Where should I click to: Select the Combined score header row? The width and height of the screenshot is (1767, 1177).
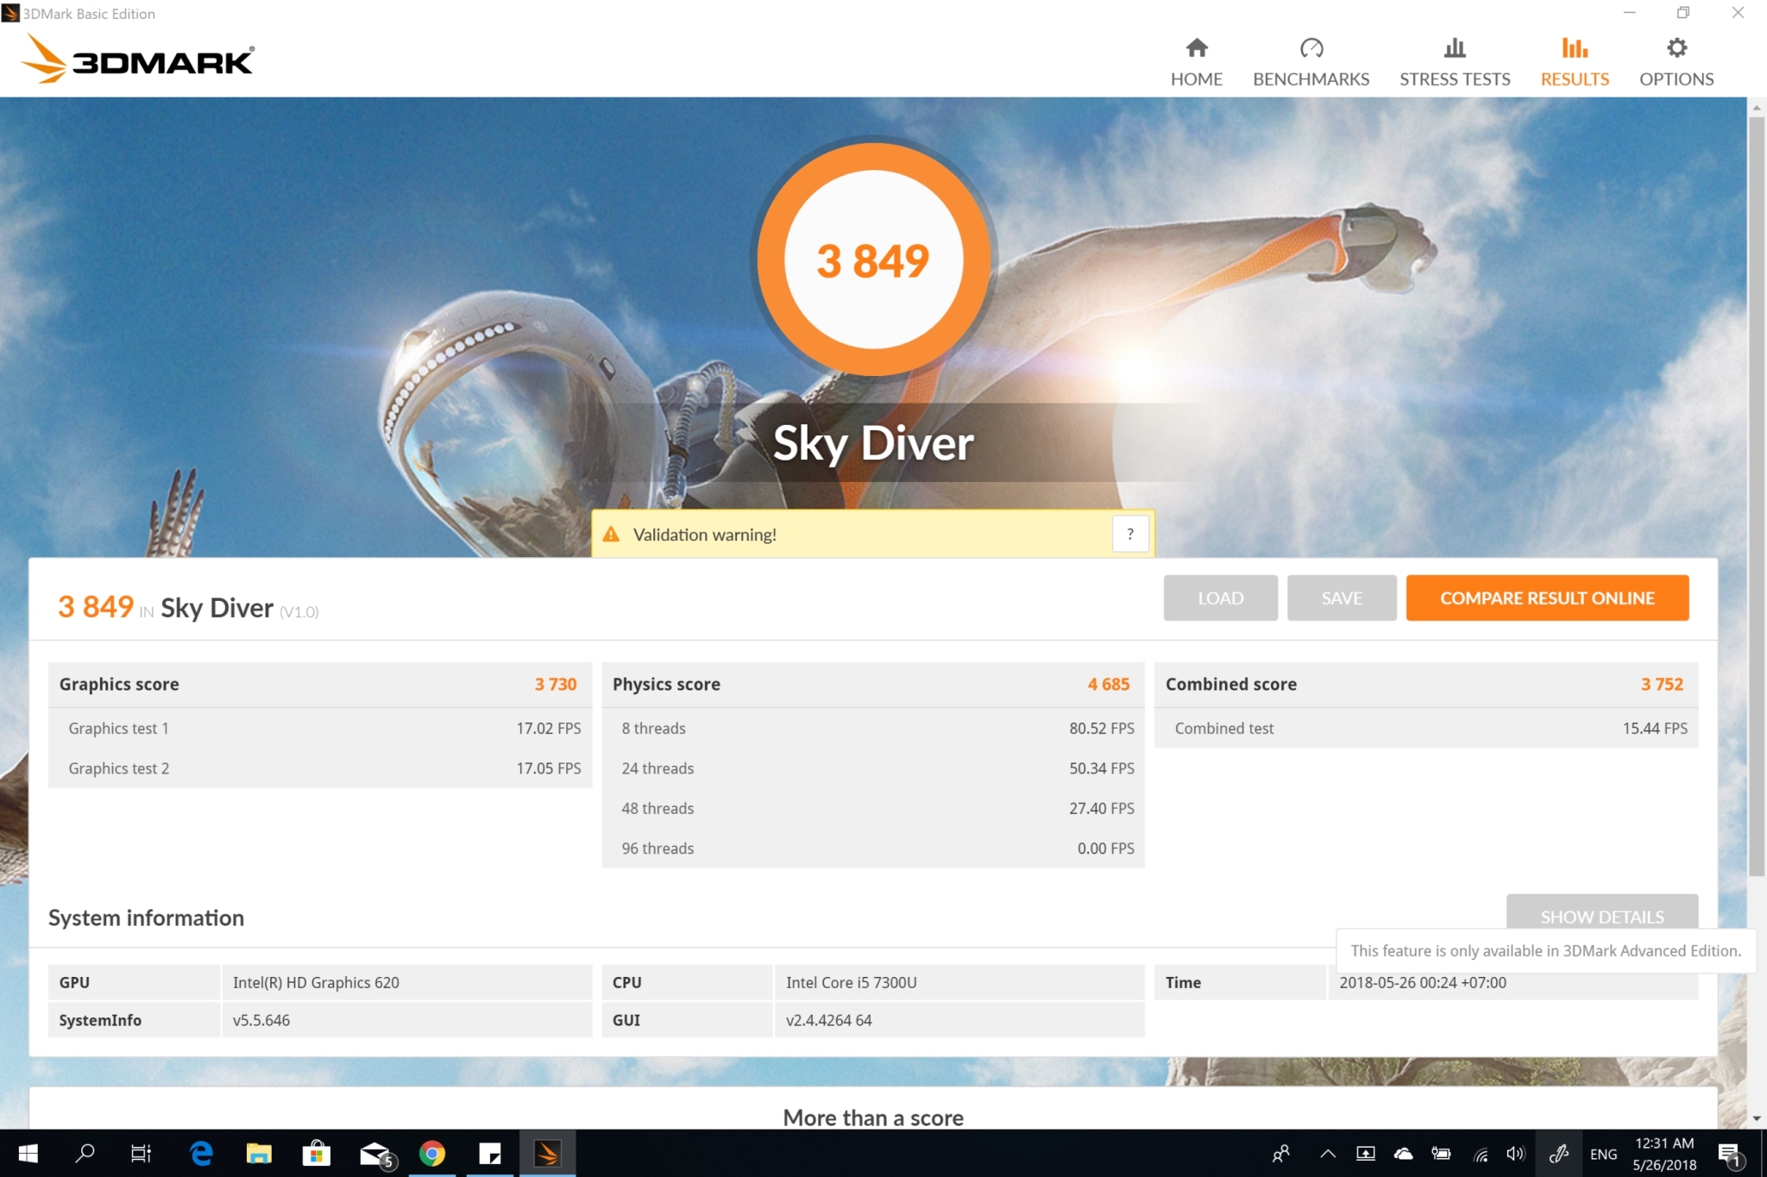(1425, 685)
